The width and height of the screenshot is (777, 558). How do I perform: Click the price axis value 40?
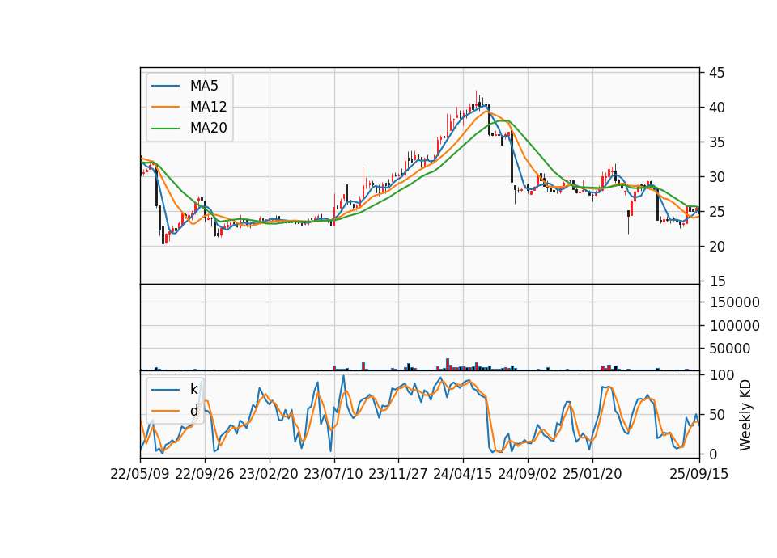tap(716, 108)
